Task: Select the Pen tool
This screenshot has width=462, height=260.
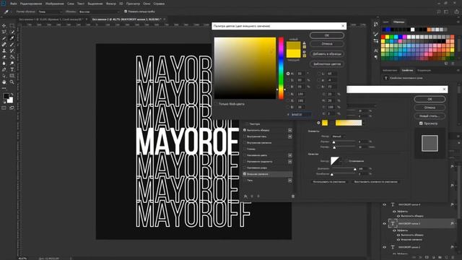Action: pyautogui.click(x=4, y=69)
